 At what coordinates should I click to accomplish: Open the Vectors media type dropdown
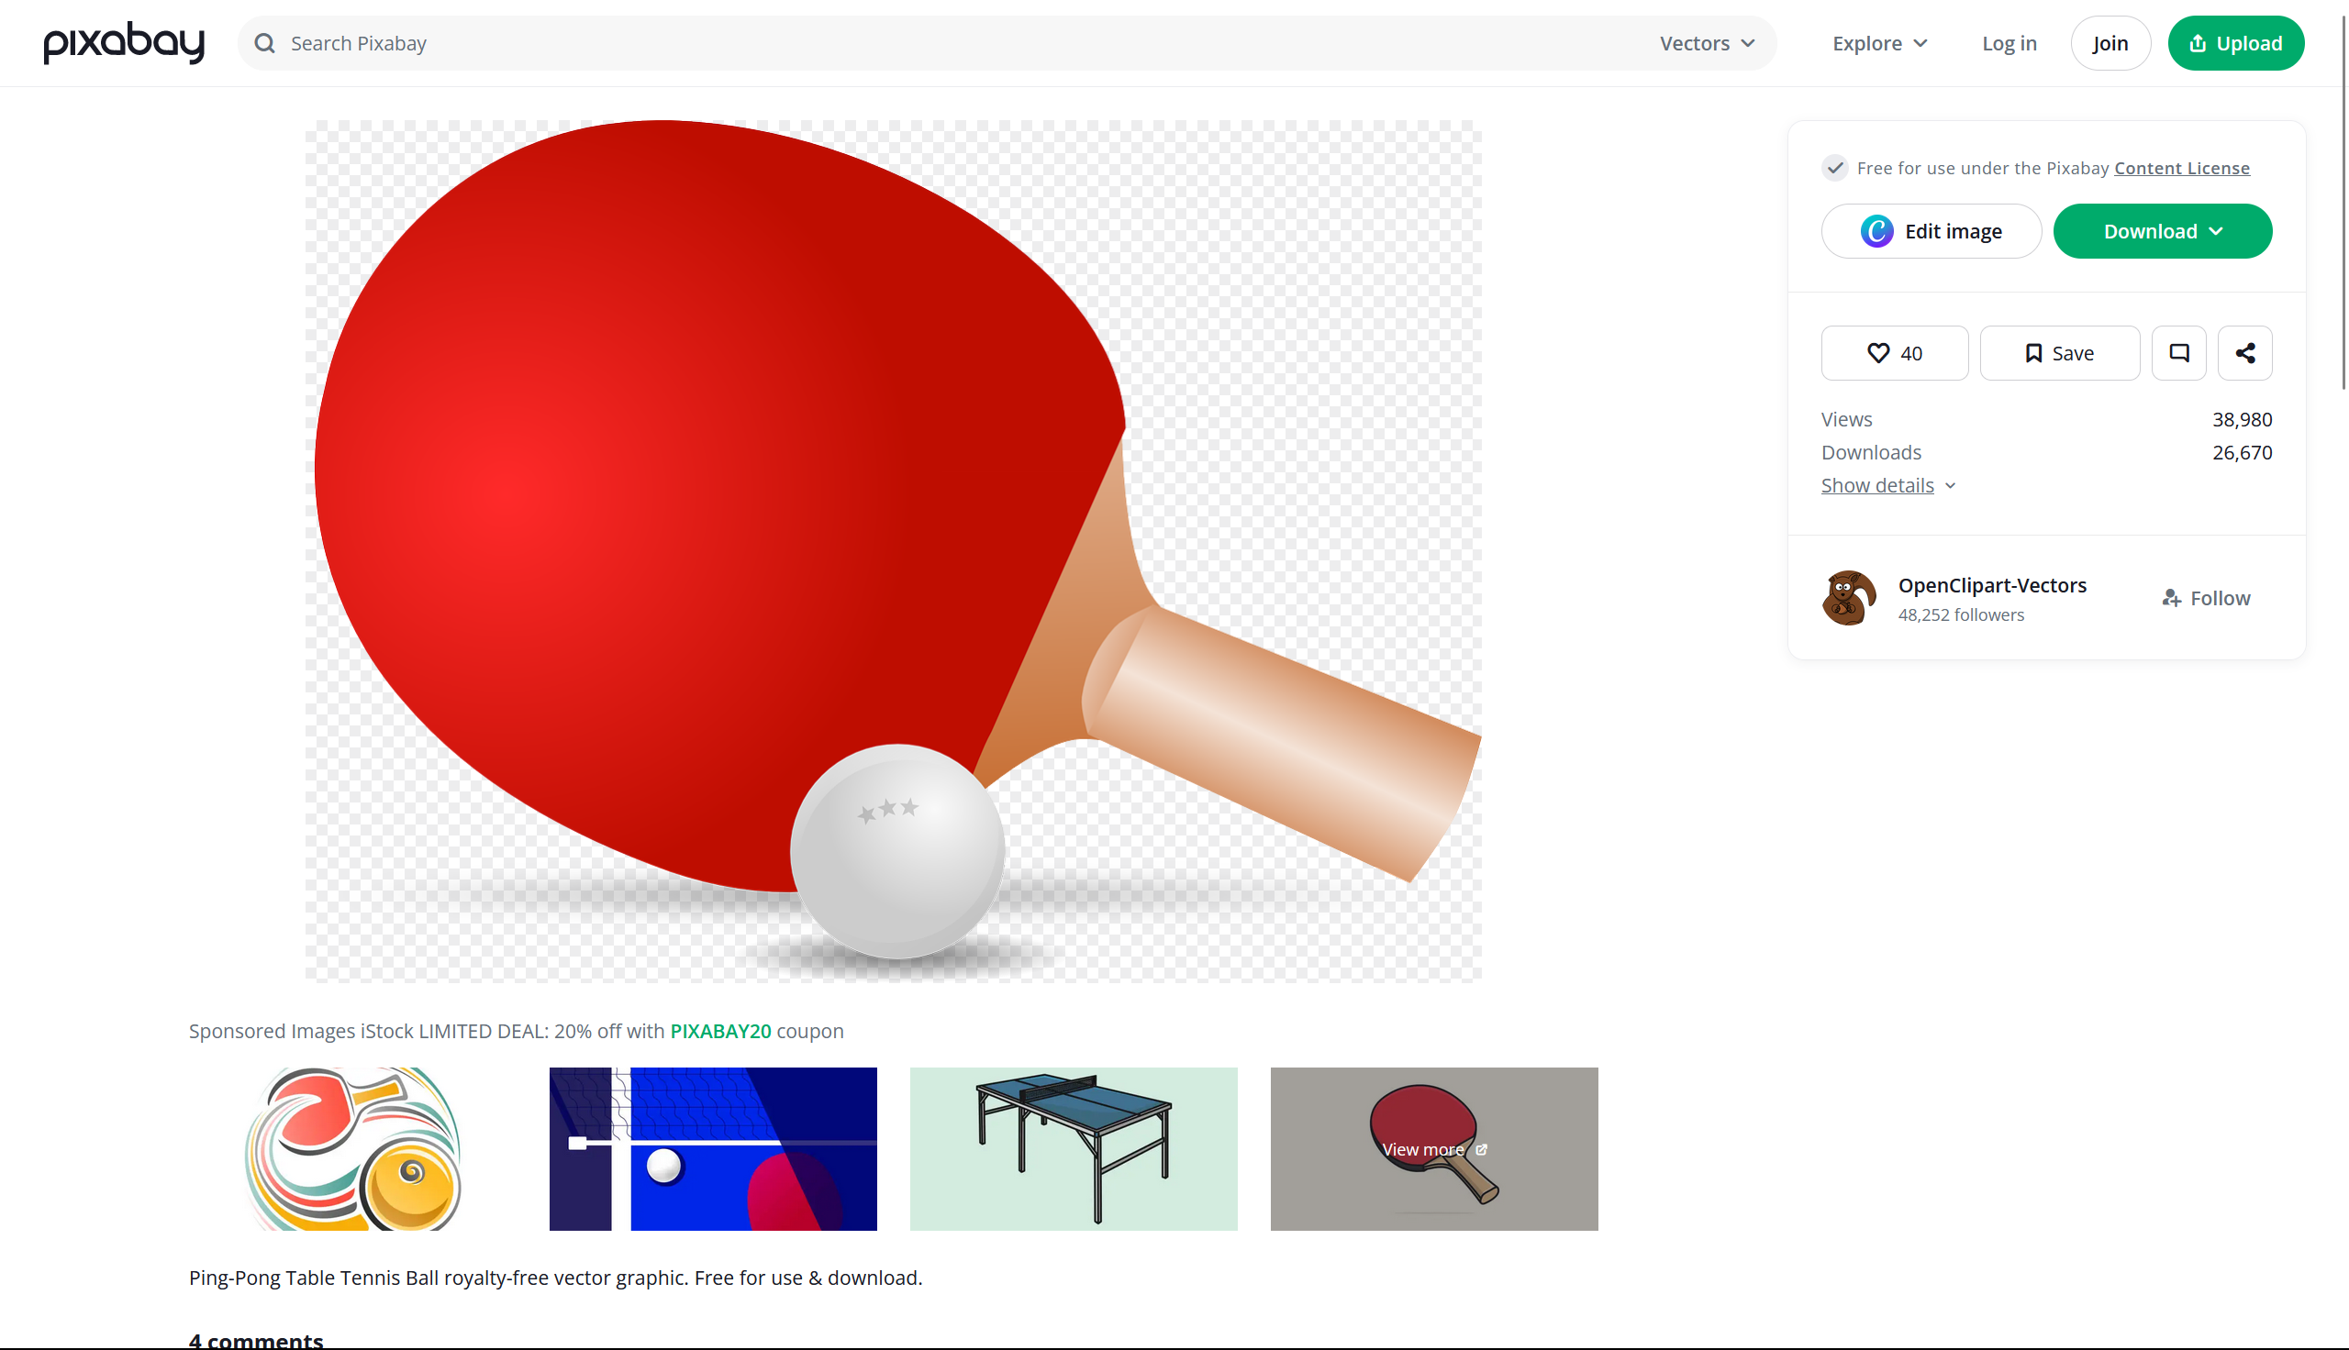pyautogui.click(x=1707, y=44)
